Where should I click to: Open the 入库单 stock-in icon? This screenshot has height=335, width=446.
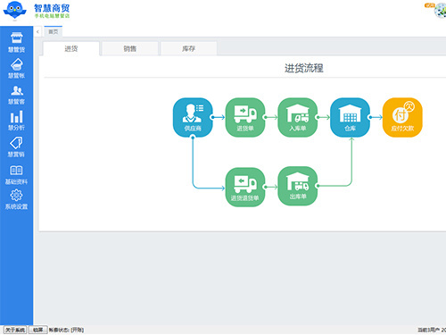coord(297,117)
